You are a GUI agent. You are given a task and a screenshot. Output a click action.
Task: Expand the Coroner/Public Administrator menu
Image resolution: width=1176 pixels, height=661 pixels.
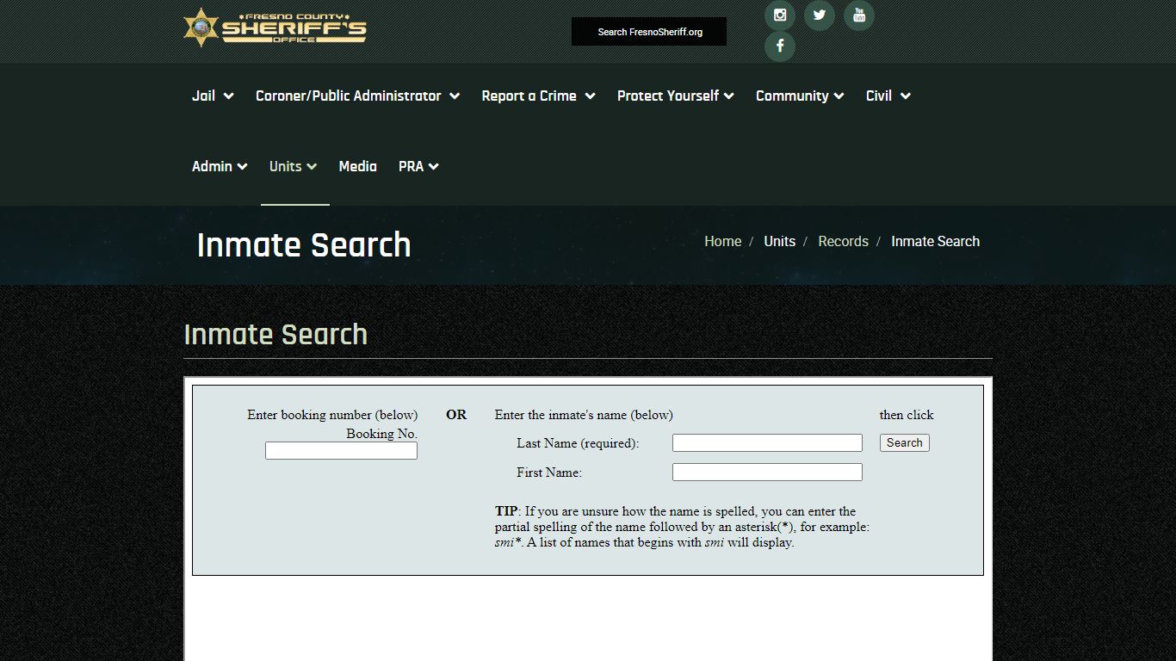(x=357, y=96)
